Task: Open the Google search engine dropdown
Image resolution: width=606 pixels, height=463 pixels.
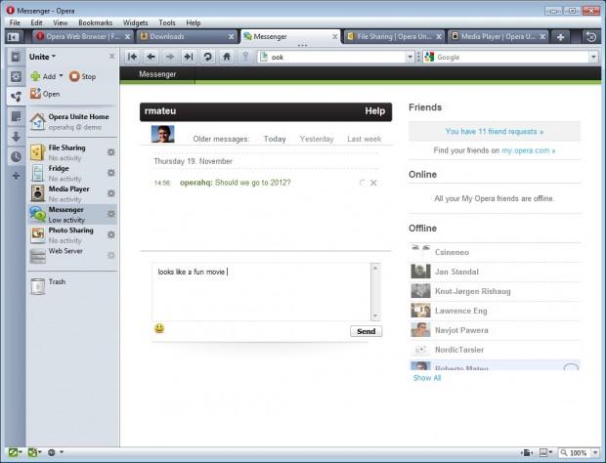Action: (593, 58)
